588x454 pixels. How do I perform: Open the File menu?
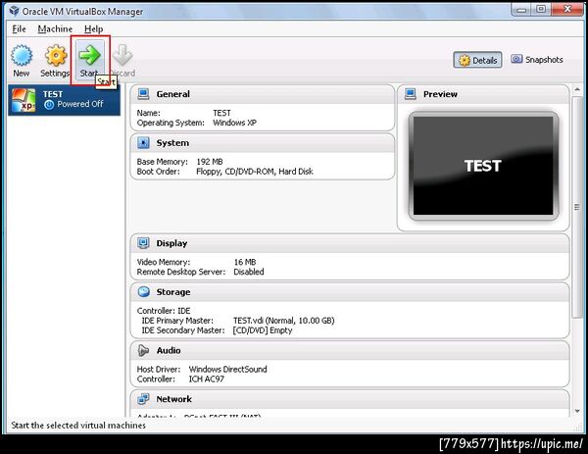point(19,28)
